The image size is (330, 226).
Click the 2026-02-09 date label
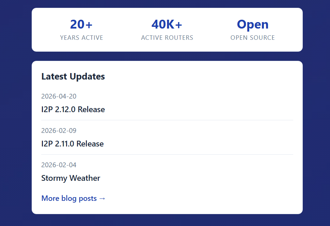59,131
